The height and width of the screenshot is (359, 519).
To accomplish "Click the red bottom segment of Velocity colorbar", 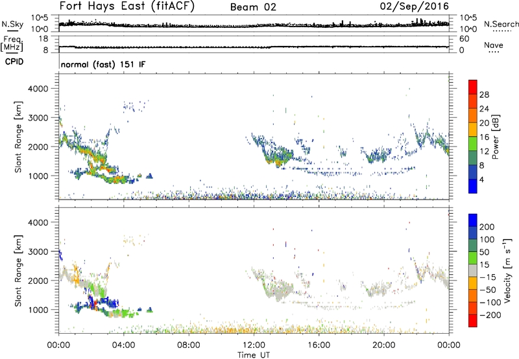I will 473,321.
